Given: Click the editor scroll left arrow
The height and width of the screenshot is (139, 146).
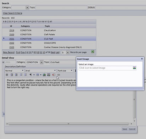Looking at the screenshot, I should point(7,124).
